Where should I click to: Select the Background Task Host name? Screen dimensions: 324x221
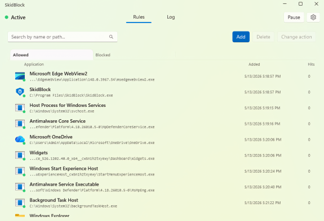coord(54,200)
